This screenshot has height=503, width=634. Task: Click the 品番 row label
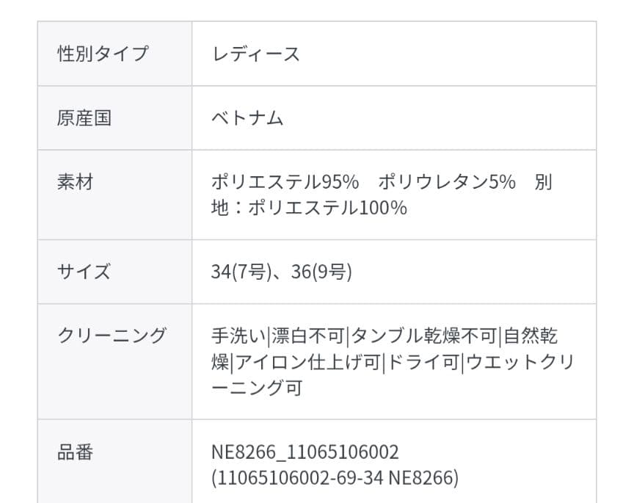(76, 452)
